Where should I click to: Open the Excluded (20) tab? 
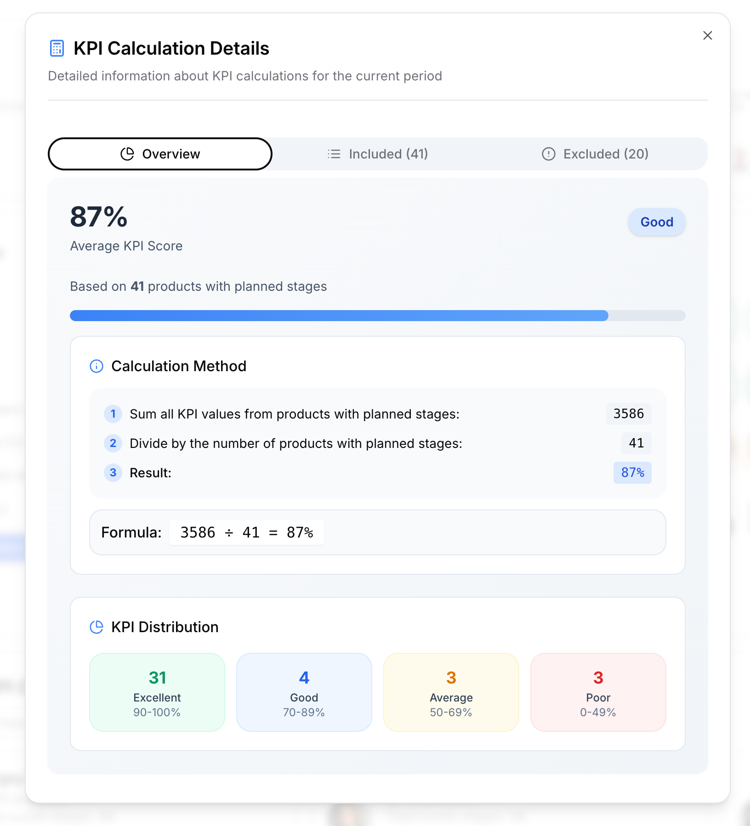pos(595,154)
